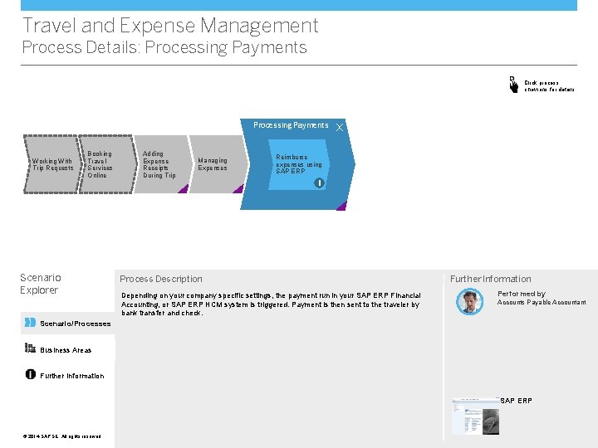598x448 pixels.
Task: Open the Managing Expenses chevron
Action: click(218, 164)
